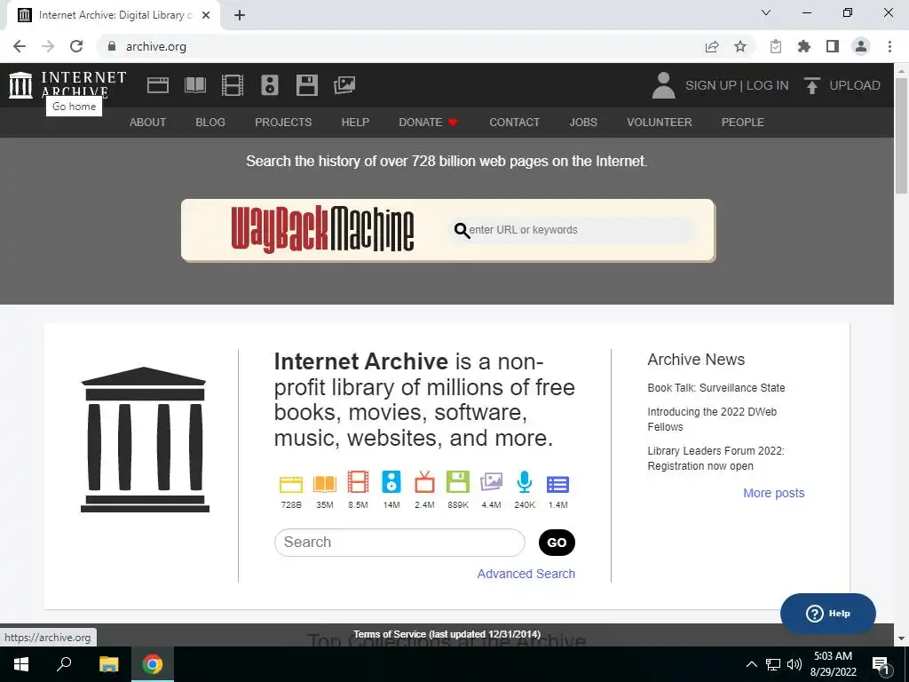Click the Wayback Machine search magnifier icon
Viewport: 909px width, 682px height.
point(462,230)
